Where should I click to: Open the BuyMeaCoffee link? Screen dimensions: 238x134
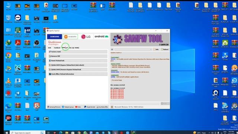click(103, 107)
